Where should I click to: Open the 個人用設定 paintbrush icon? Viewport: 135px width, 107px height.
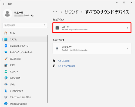point(6,59)
